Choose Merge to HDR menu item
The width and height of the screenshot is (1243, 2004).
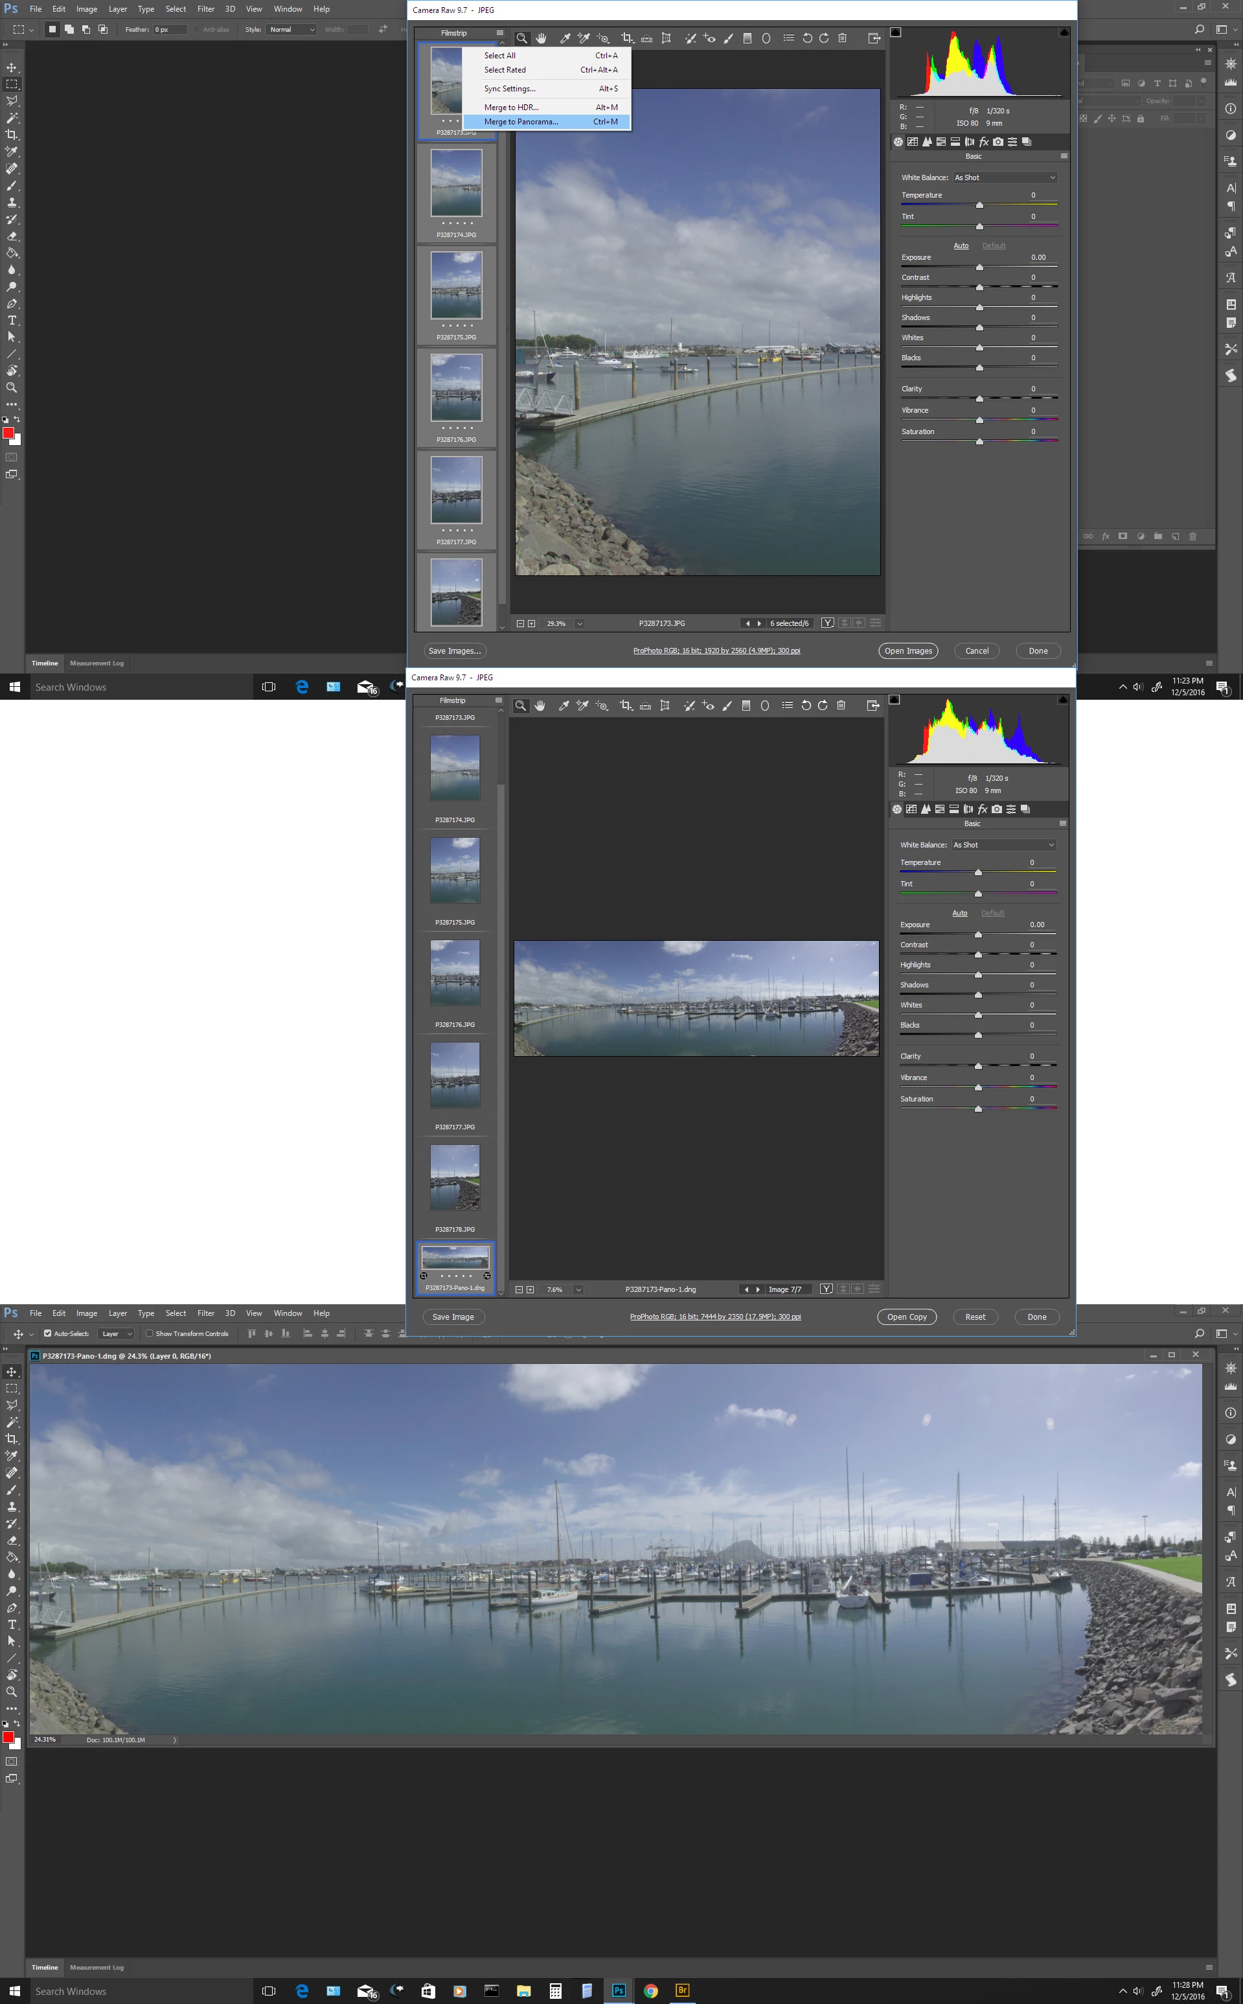pos(547,108)
